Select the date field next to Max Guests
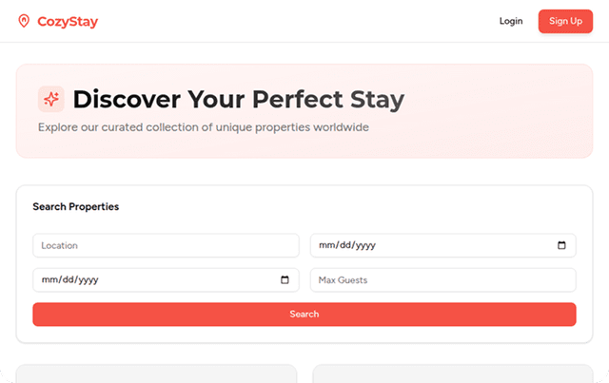 click(x=152, y=279)
